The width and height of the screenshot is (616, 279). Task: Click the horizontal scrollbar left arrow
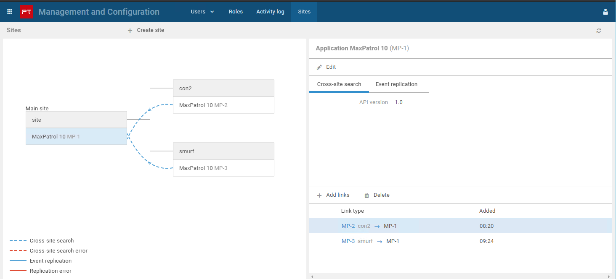(x=312, y=276)
